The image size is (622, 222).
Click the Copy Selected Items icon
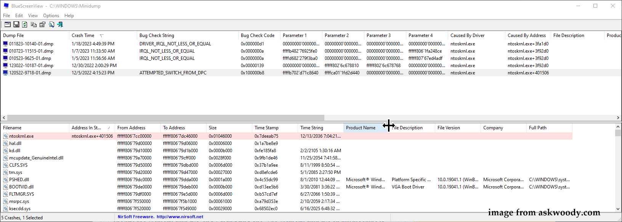point(34,24)
